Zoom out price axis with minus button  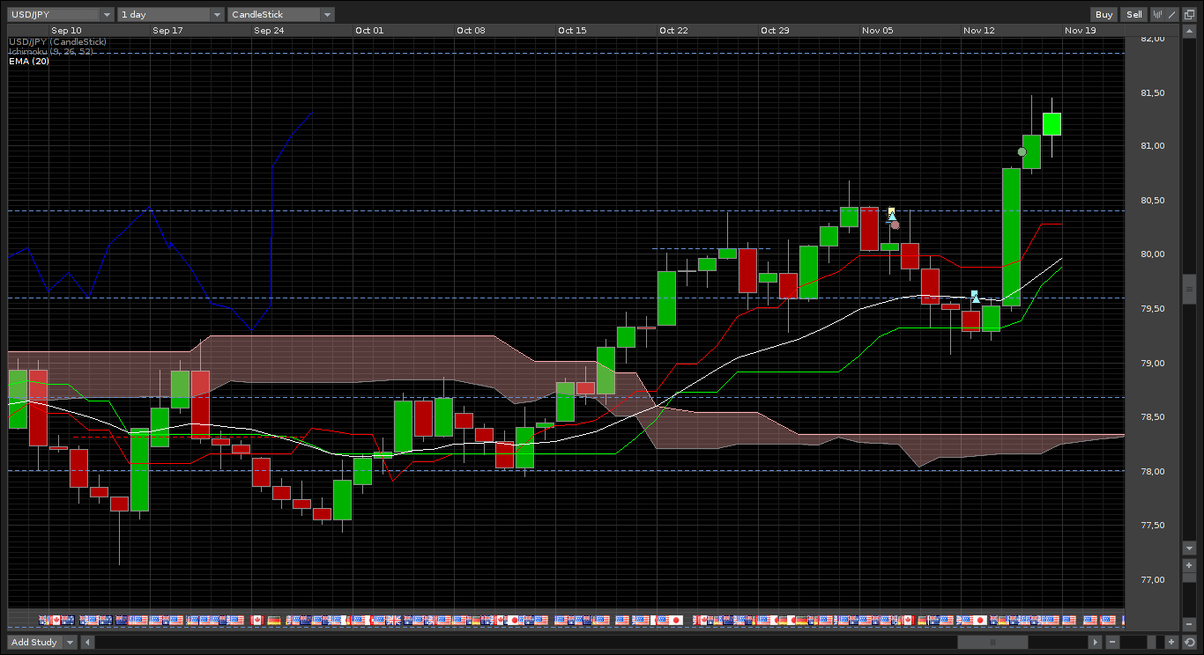click(x=1189, y=624)
